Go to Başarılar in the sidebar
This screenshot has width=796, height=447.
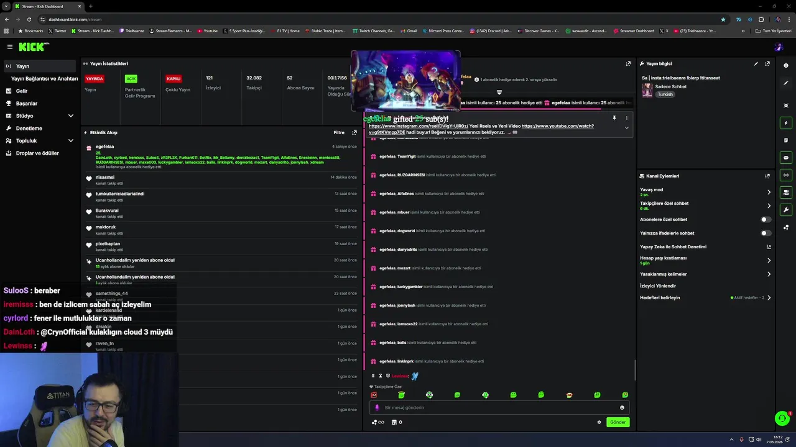27,103
